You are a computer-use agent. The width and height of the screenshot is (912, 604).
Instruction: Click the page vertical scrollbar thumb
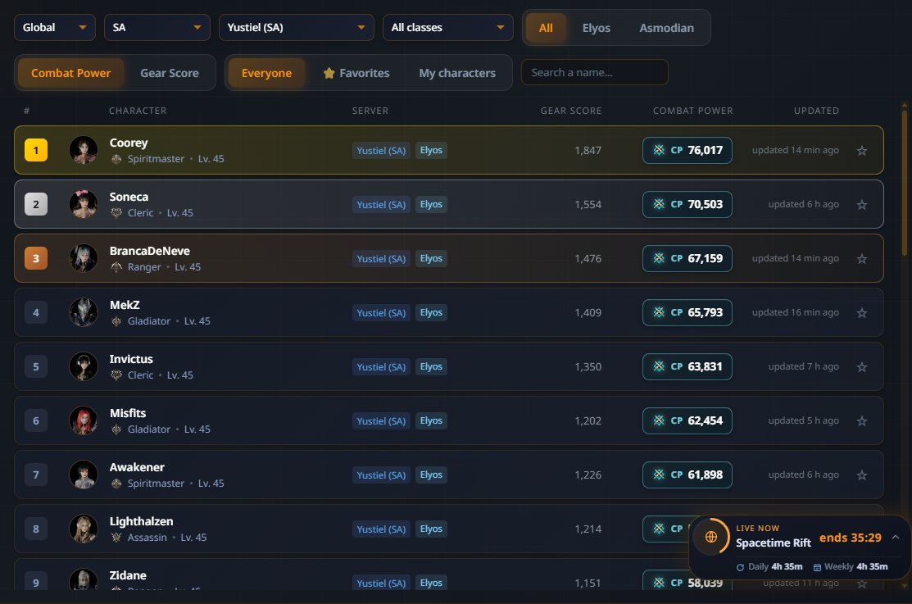pos(904,182)
